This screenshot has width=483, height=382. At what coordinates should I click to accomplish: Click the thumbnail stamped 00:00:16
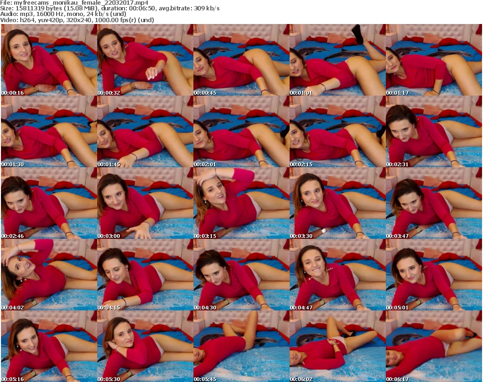click(x=49, y=60)
